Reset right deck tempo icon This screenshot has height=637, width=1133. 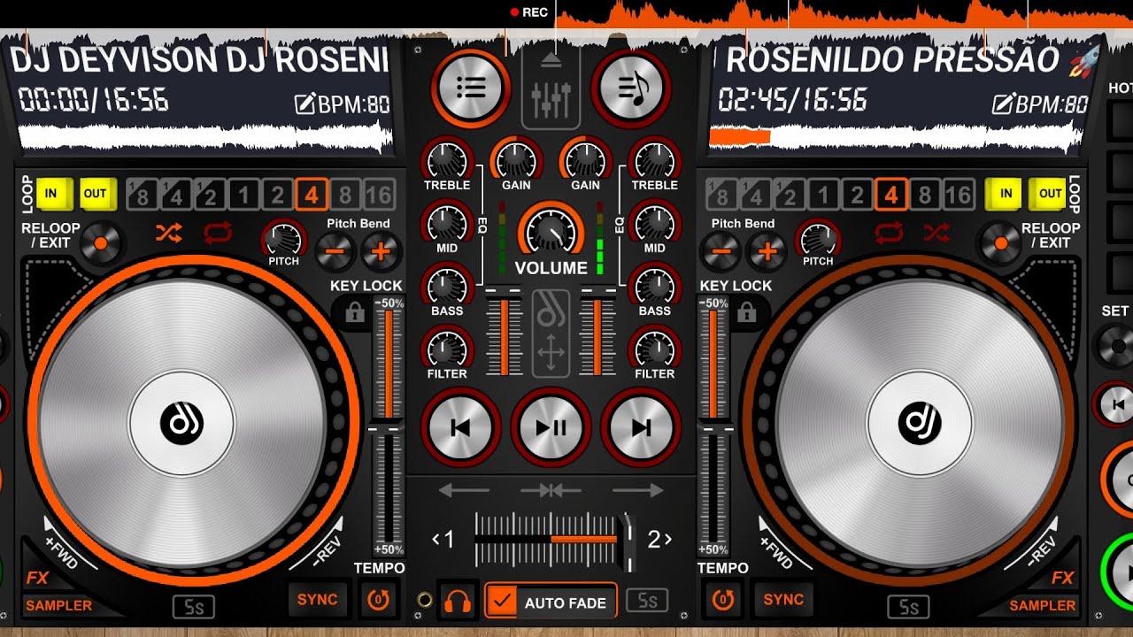(723, 600)
